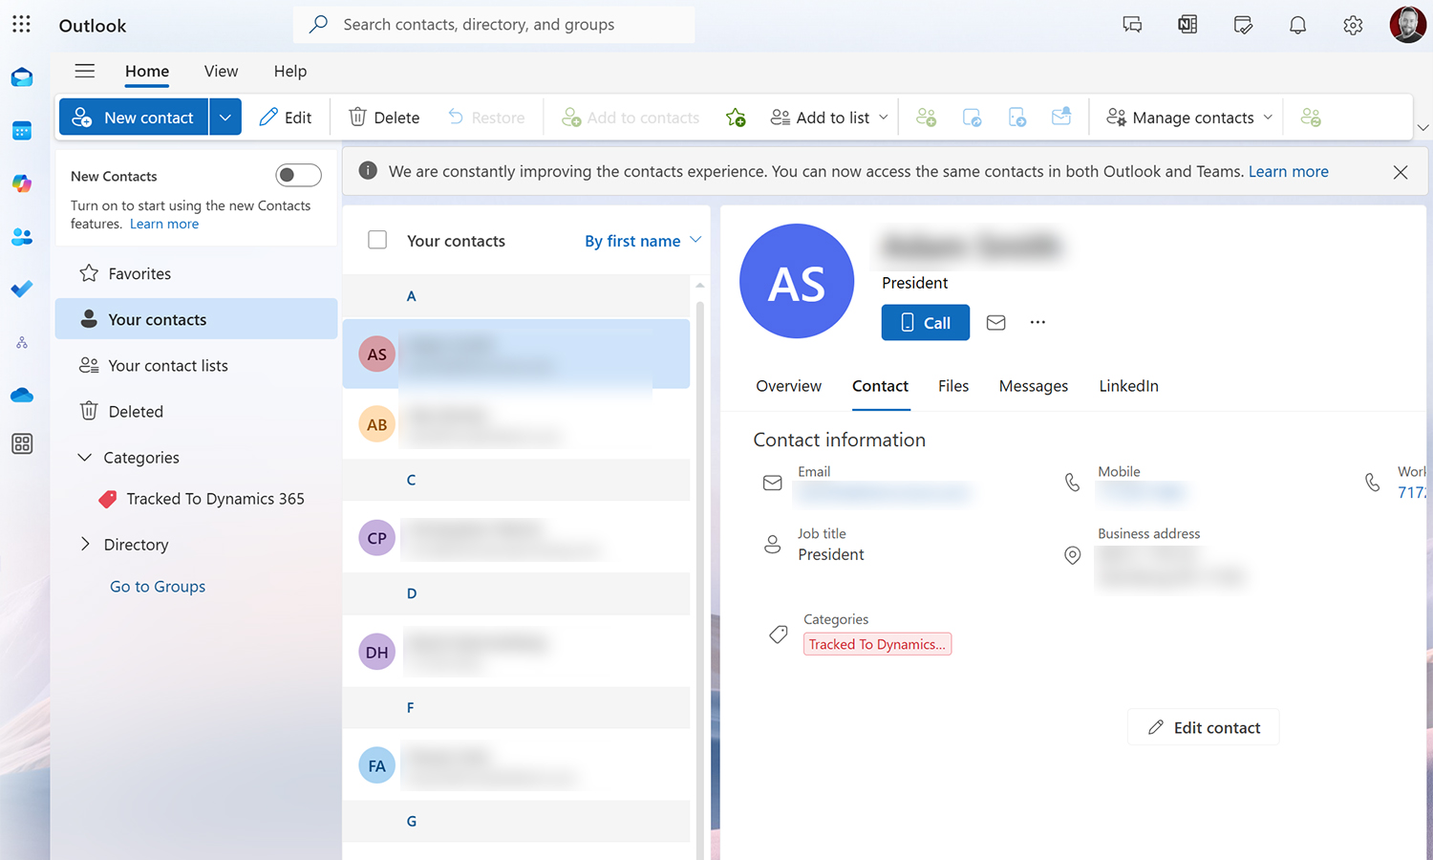Open Mail from the left rail
Screen dimensions: 1433x860
[x=22, y=78]
